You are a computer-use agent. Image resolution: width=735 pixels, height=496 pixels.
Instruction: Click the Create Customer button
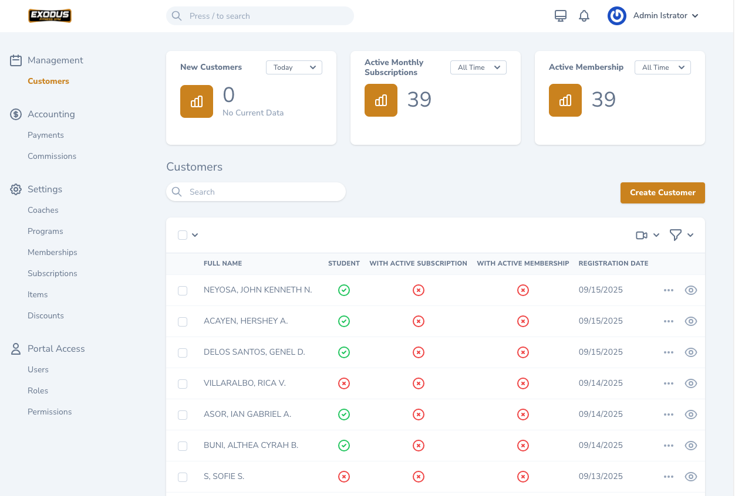pyautogui.click(x=662, y=193)
